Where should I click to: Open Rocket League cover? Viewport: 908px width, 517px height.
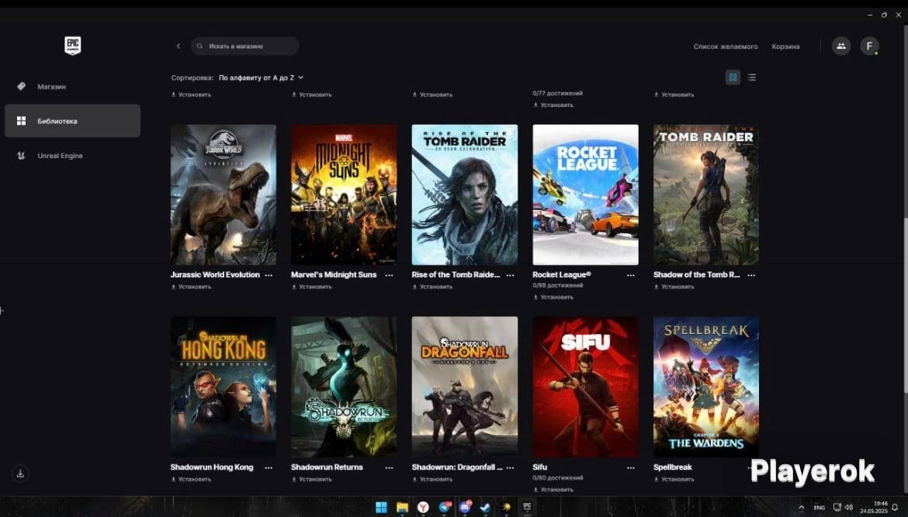tap(585, 195)
